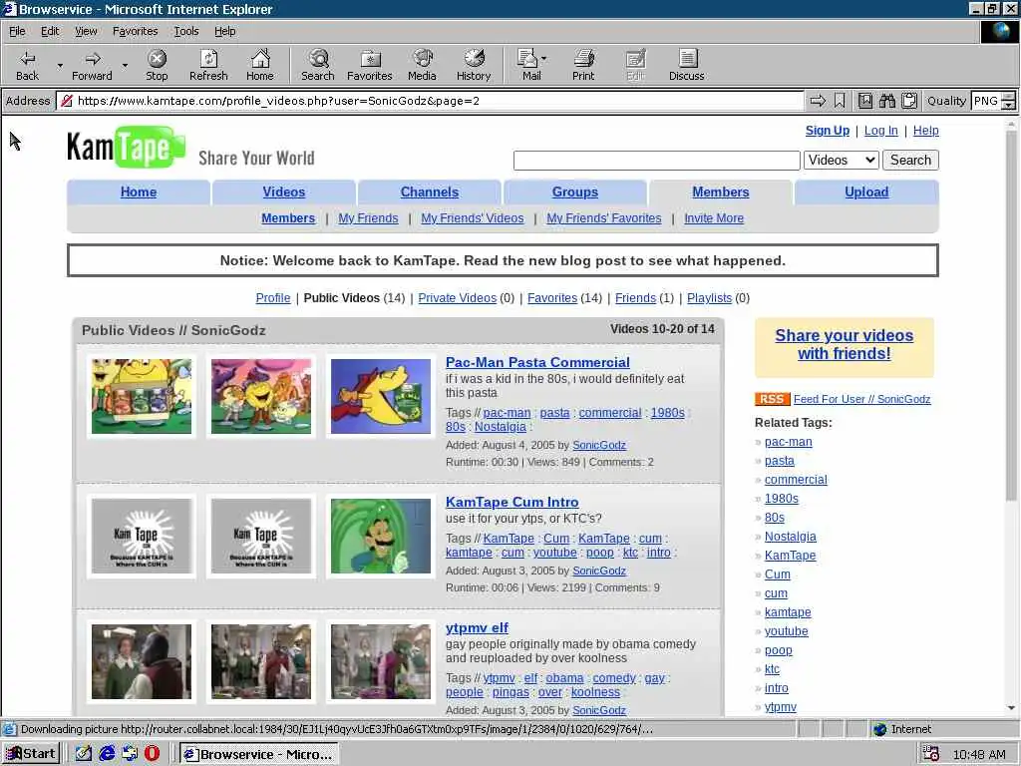
Task: Click the Browservice taskbar button
Action: pyautogui.click(x=259, y=754)
